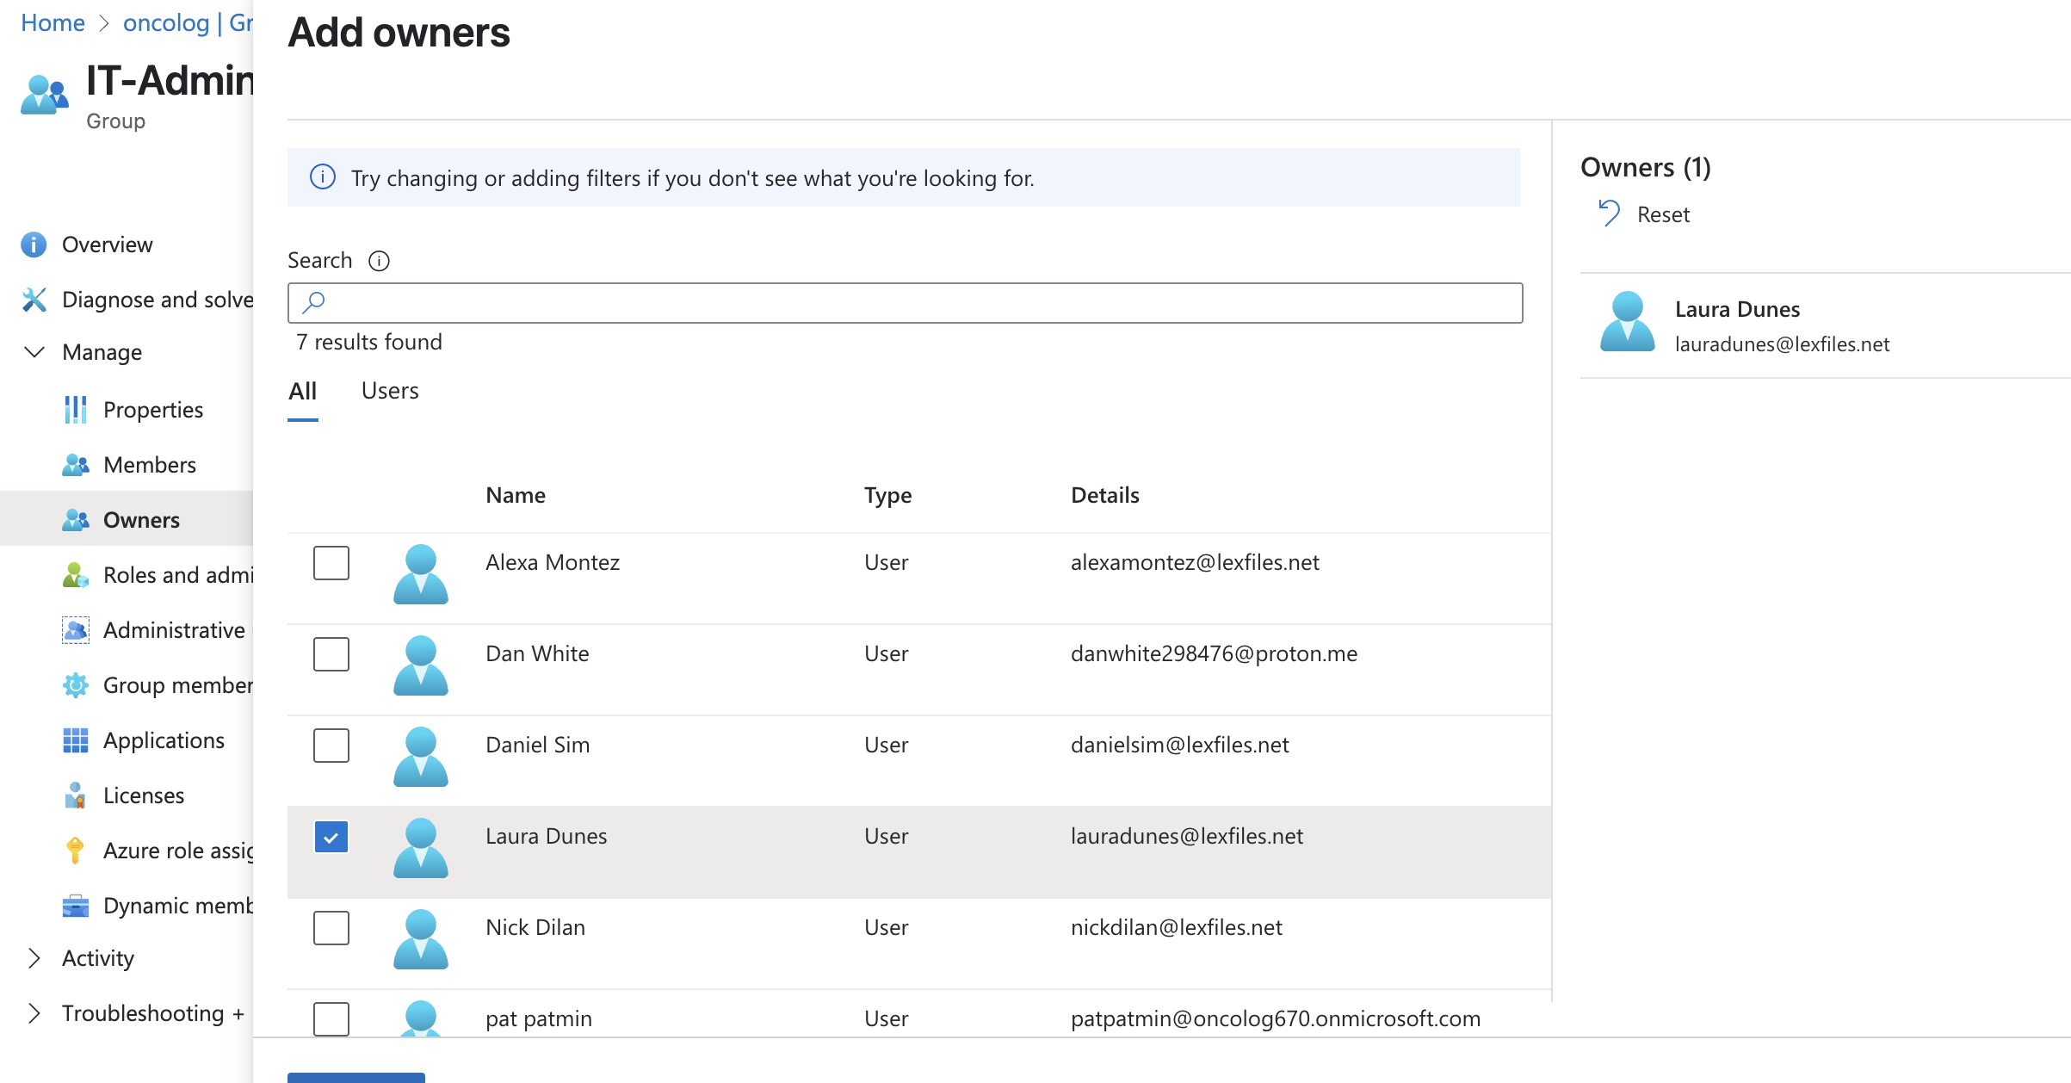Click the Applications grid icon

(76, 740)
